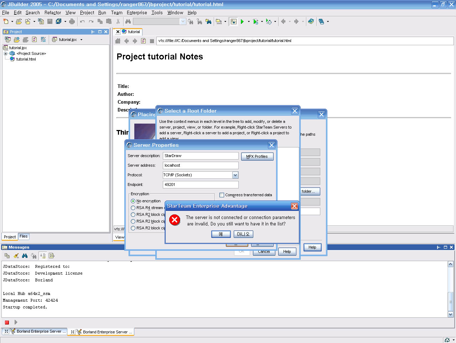Click the 예 (Yes) button in StarTeam dialog
Viewport: 456px width, 343px height.
[x=221, y=234]
